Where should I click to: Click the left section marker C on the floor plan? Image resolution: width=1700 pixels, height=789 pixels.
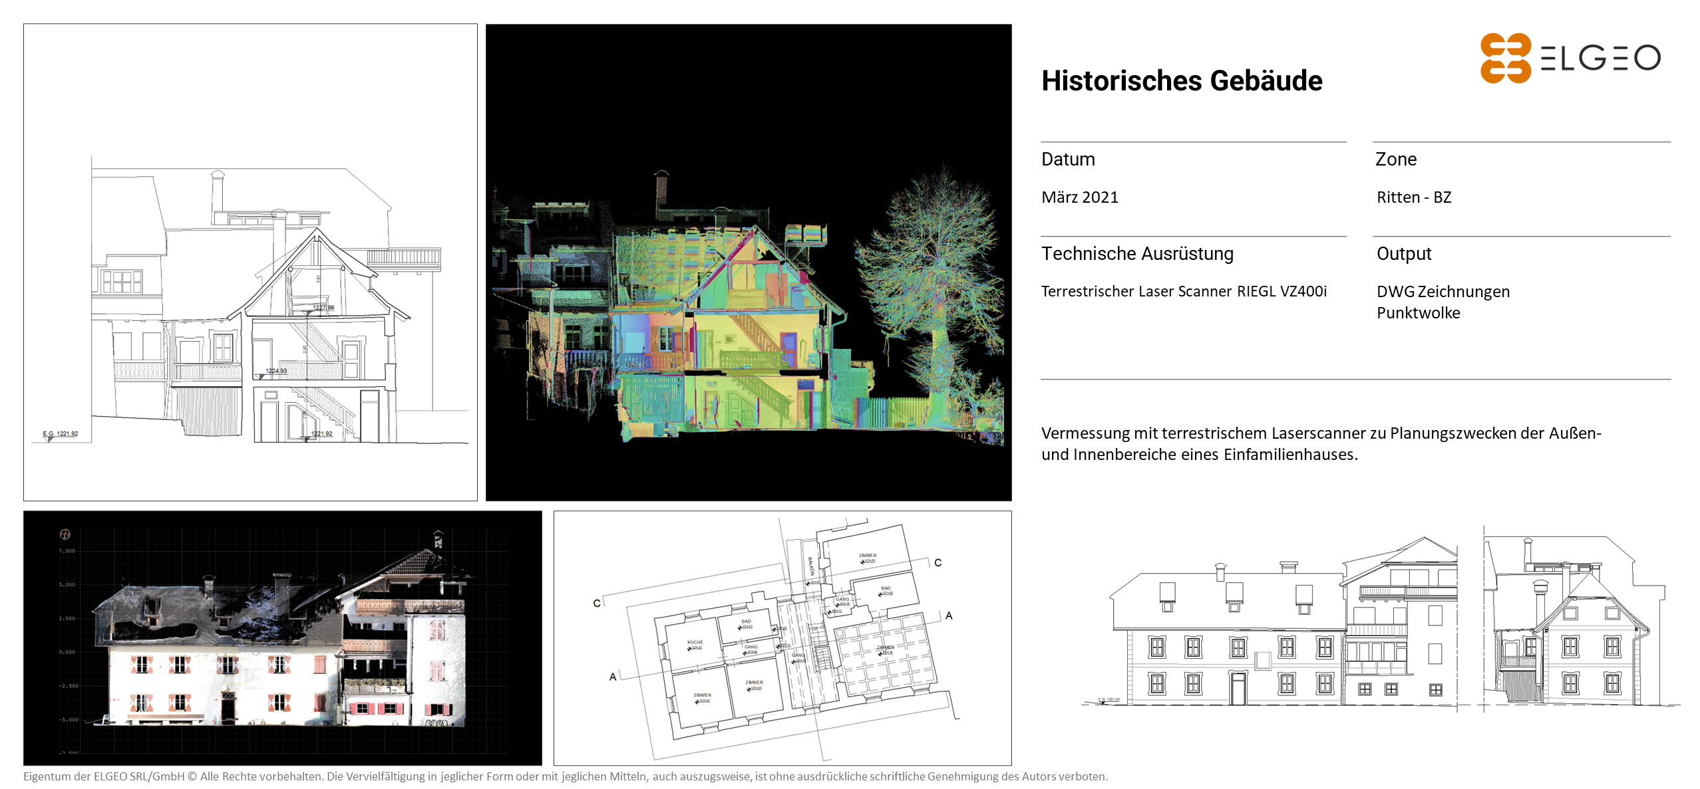point(596,603)
